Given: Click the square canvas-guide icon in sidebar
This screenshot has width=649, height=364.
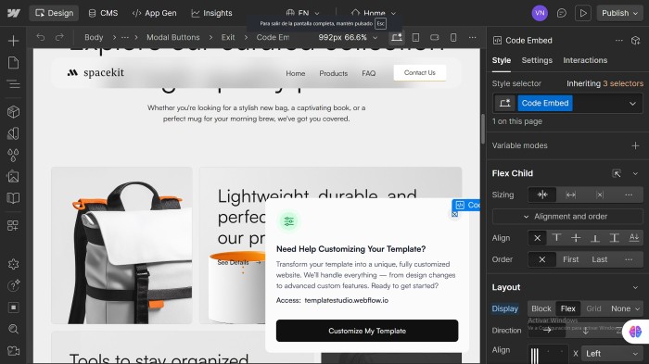Looking at the screenshot, I should [13, 308].
